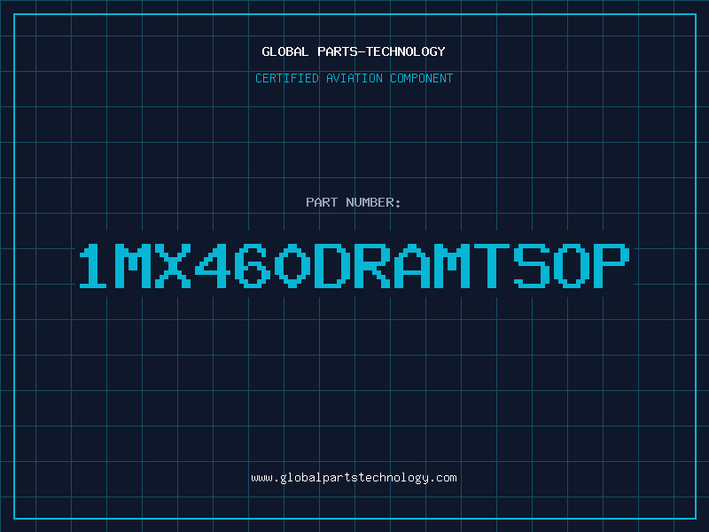
Task: Click the zero following the 6
Action: tap(293, 266)
